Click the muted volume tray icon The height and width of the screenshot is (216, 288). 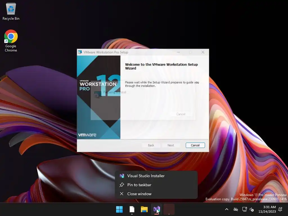click(252, 209)
